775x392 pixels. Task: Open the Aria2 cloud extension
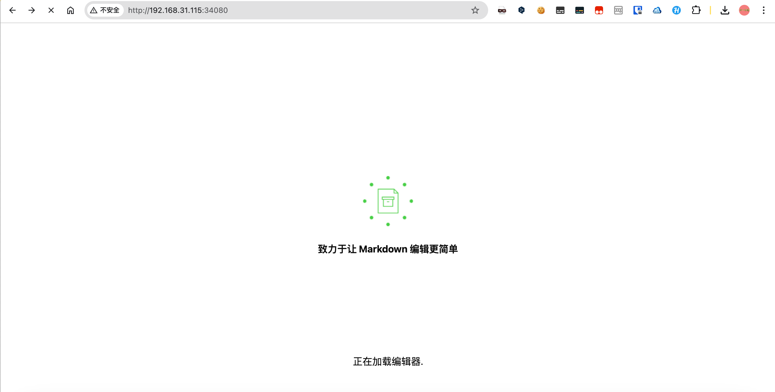tap(657, 10)
